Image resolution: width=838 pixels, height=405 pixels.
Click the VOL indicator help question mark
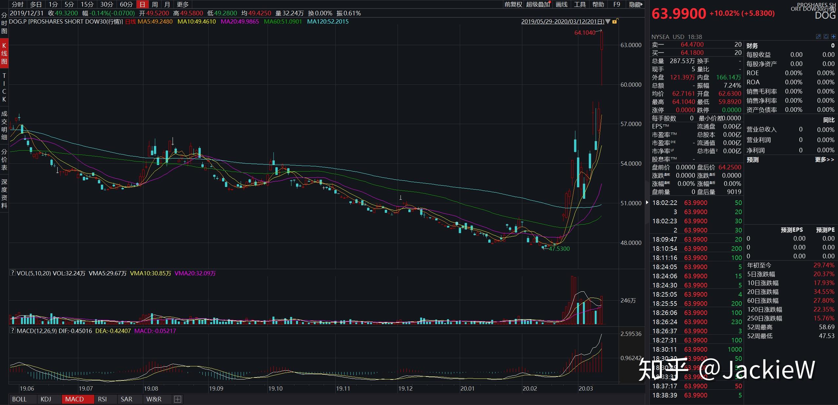click(x=12, y=273)
